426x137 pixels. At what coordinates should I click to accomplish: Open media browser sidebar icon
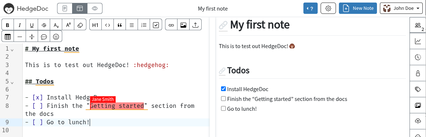point(418,105)
